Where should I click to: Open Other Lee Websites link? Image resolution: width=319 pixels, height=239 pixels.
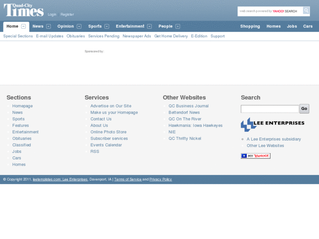pyautogui.click(x=265, y=146)
